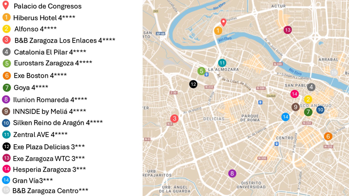The image size is (349, 196).
Task: Select purple marker 8 on the map
Action: [x=232, y=173]
